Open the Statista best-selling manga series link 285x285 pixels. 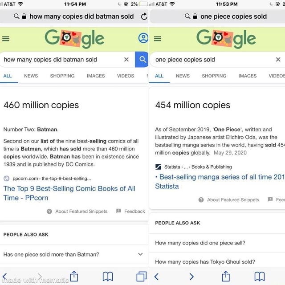pos(218,181)
